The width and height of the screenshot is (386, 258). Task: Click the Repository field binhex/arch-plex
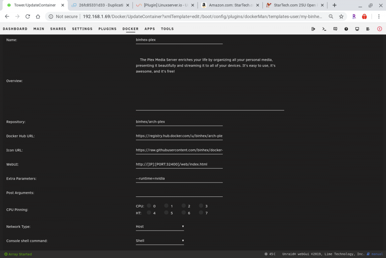coord(179,122)
